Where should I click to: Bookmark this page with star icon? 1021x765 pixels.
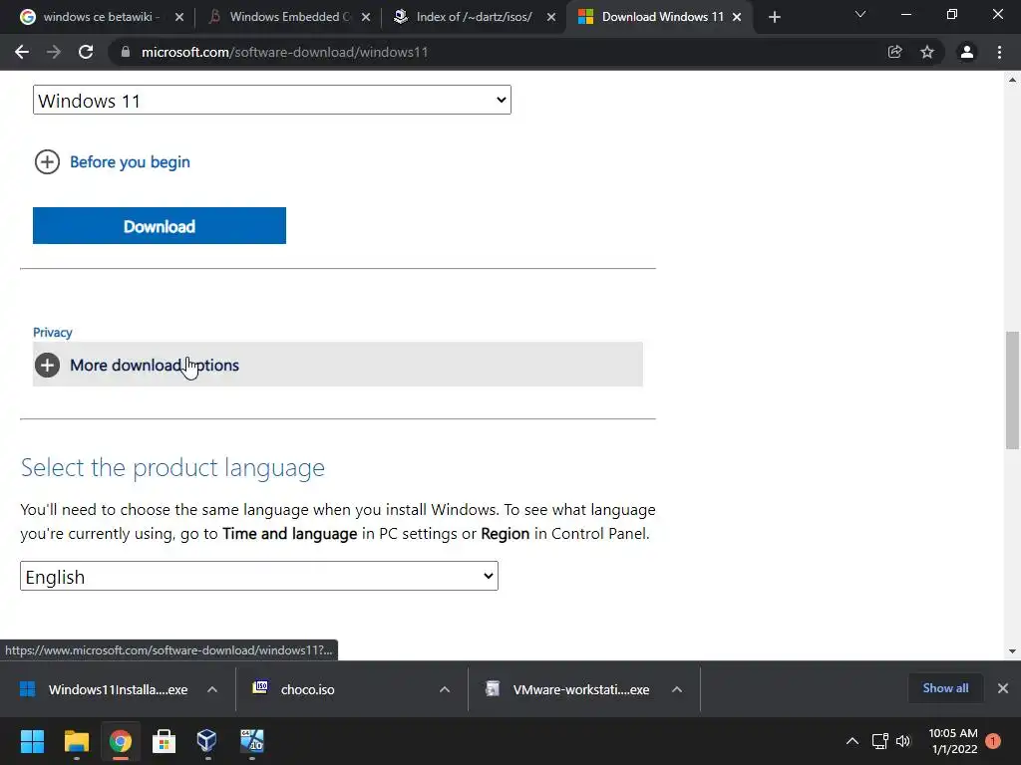[927, 52]
